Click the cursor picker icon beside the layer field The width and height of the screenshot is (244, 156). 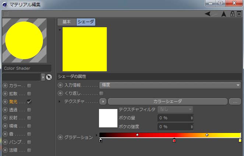click(49, 77)
